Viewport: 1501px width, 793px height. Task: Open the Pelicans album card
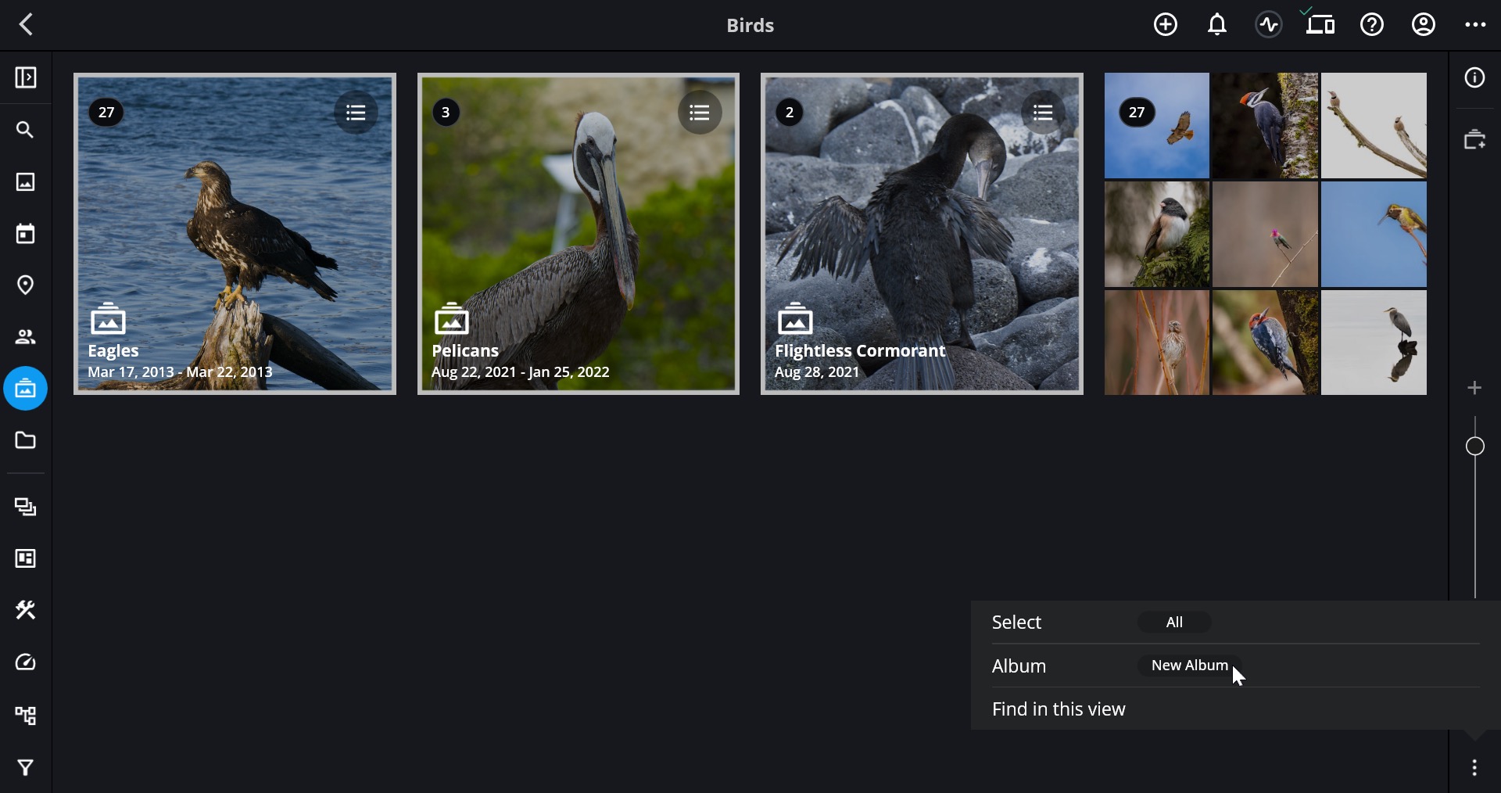coord(579,234)
